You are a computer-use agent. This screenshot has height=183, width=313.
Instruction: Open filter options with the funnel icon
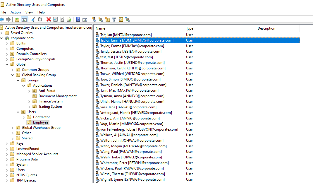[x=114, y=19]
